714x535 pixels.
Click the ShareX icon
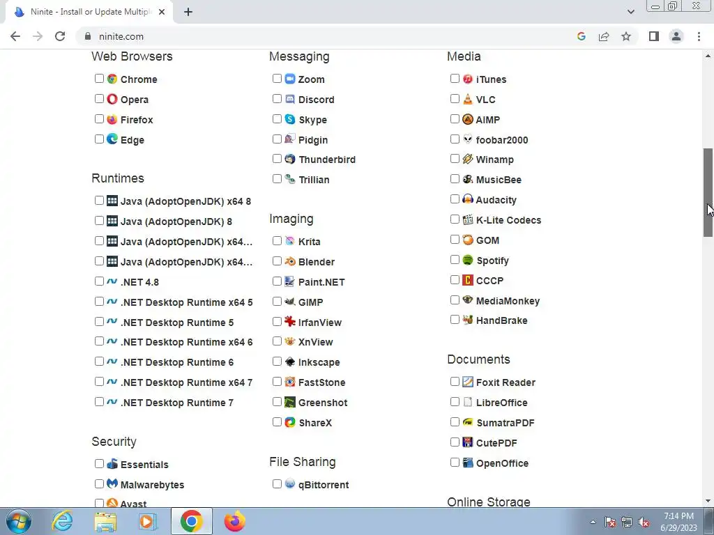[x=290, y=423]
